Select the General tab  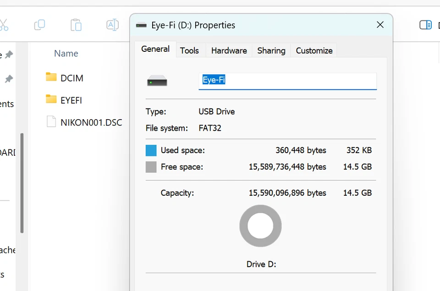tap(155, 49)
